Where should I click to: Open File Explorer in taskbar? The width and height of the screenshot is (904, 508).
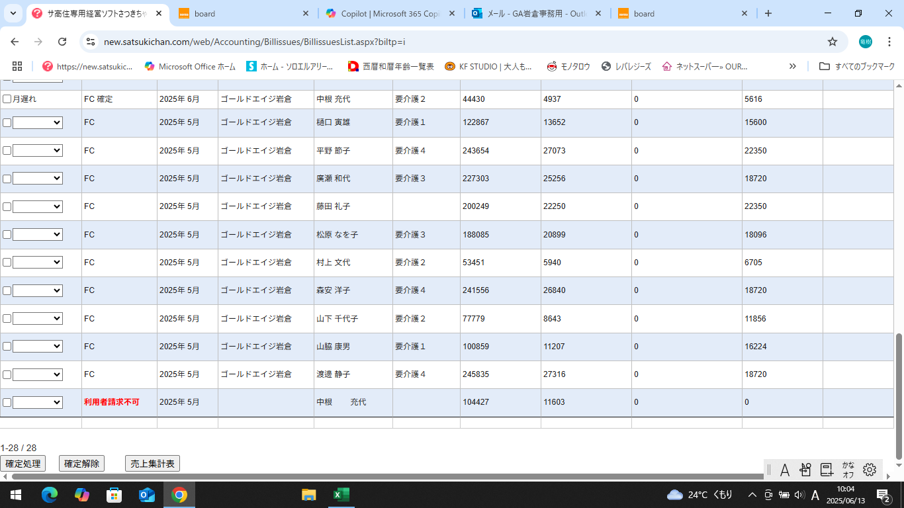point(308,495)
